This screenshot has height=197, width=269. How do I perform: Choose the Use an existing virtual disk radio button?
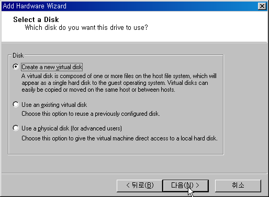(x=16, y=104)
